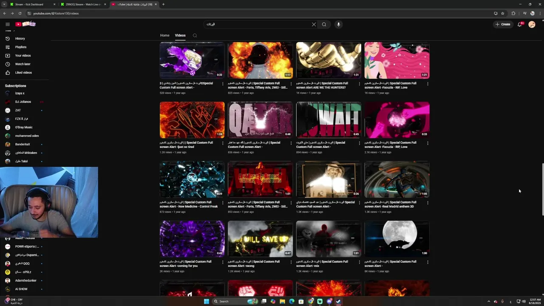Open the YouTube hamburger guide menu

click(7, 24)
